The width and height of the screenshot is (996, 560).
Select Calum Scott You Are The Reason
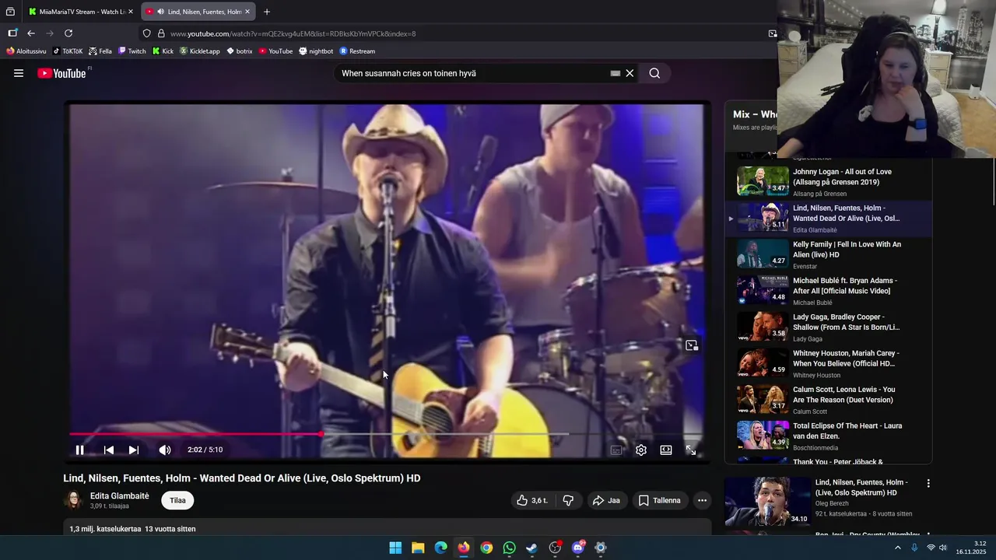point(828,400)
